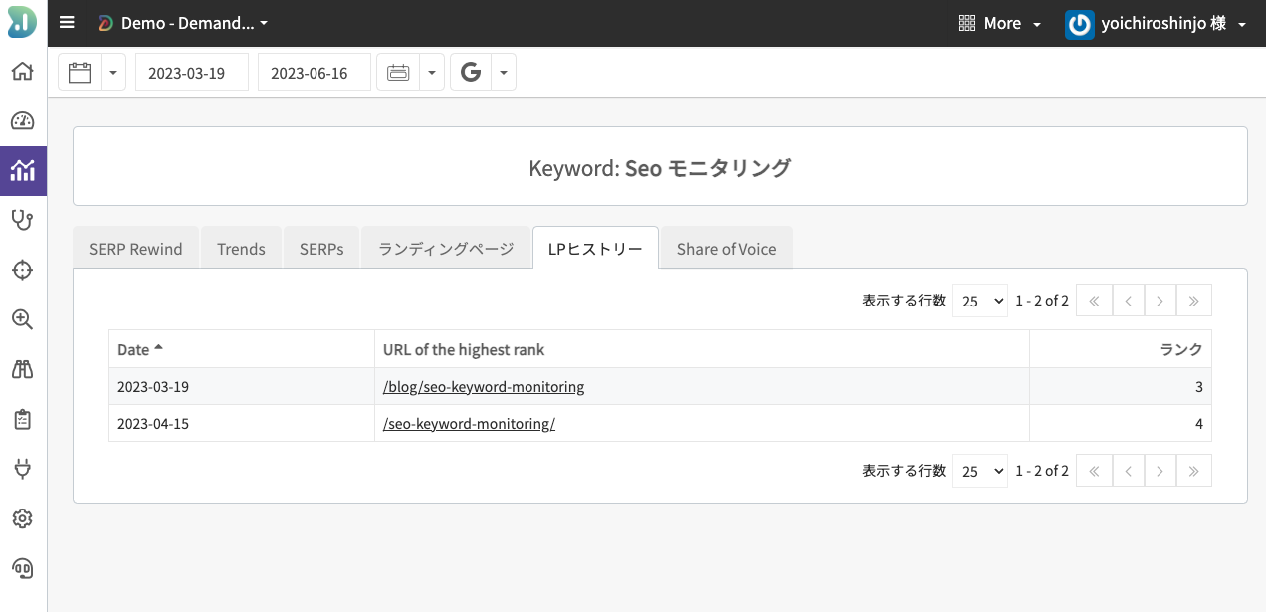Open the Demo - Demand project dropdown
This screenshot has width=1266, height=612.
click(x=183, y=23)
